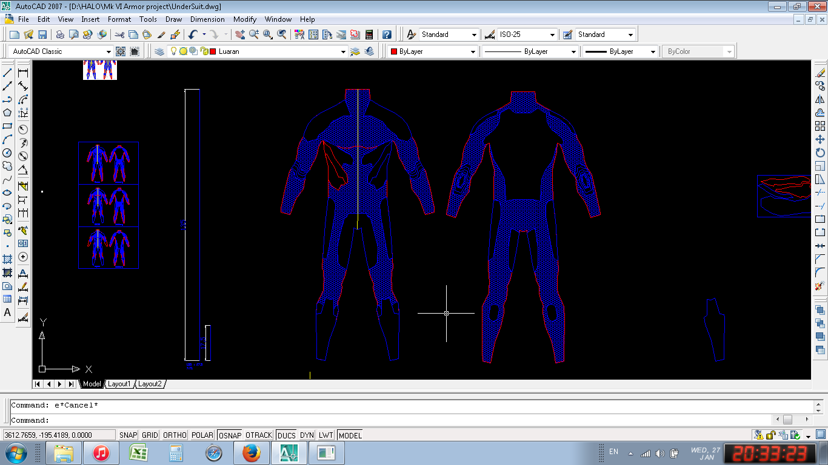
Task: Select the Linear Dimension tool
Action: coord(23,73)
